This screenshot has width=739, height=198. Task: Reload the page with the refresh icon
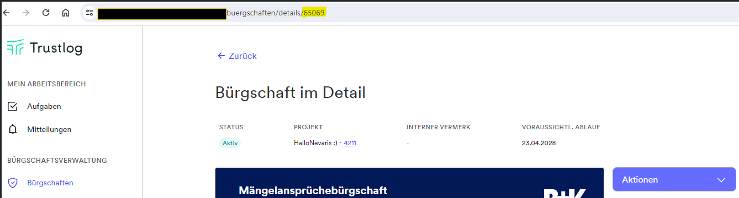[x=46, y=13]
